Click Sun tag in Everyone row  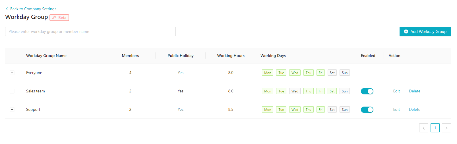pyautogui.click(x=345, y=73)
